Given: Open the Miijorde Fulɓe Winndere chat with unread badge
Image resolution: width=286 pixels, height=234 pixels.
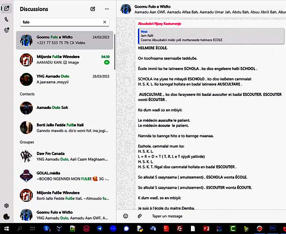Looking at the screenshot, I should (x=65, y=60).
